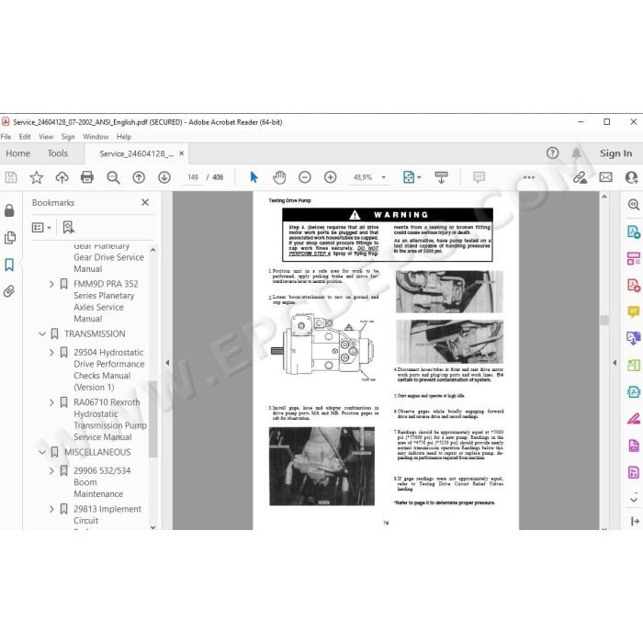Open the Window menu
Image resolution: width=643 pixels, height=643 pixels.
pos(96,137)
